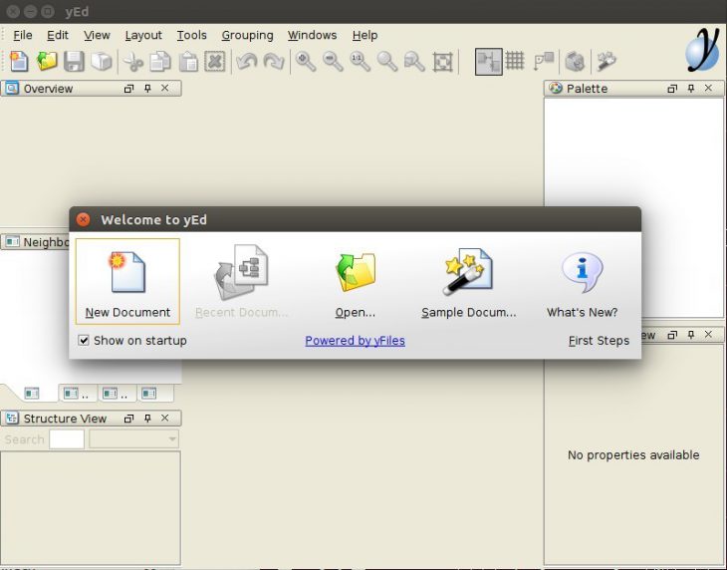Open the Help menu
The width and height of the screenshot is (727, 570).
coord(364,35)
